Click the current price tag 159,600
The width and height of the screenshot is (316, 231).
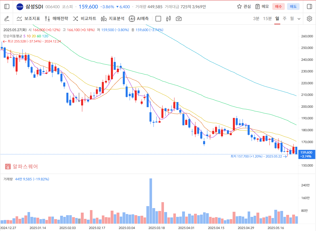[306, 154]
